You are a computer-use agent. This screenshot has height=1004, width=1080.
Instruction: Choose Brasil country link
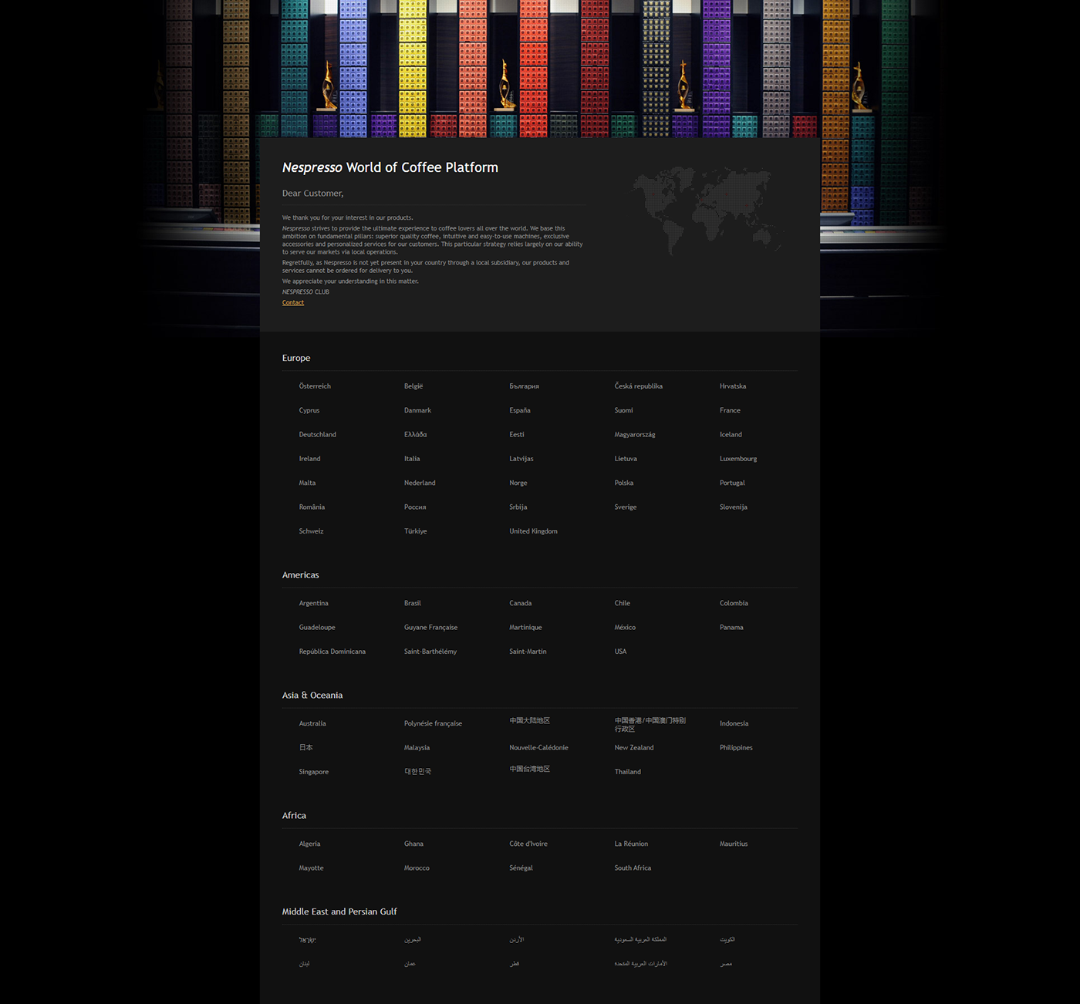coord(413,603)
